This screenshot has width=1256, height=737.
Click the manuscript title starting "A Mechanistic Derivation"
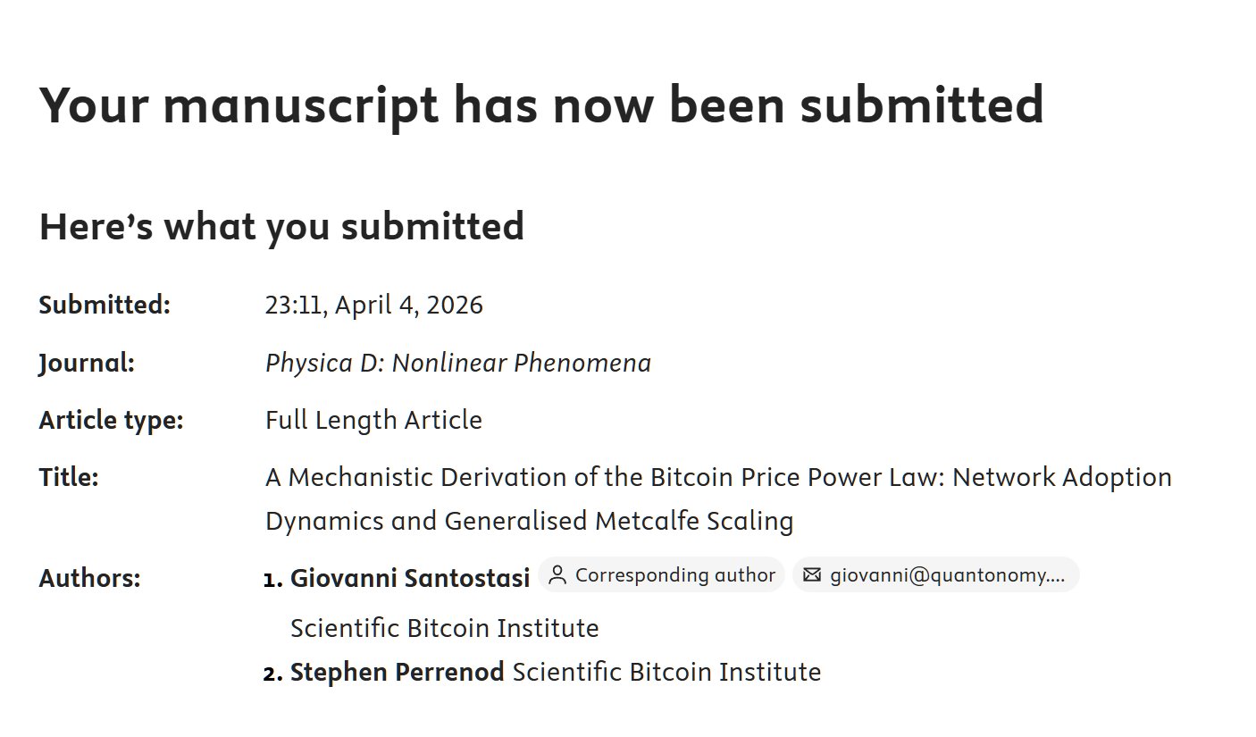pyautogui.click(x=718, y=478)
